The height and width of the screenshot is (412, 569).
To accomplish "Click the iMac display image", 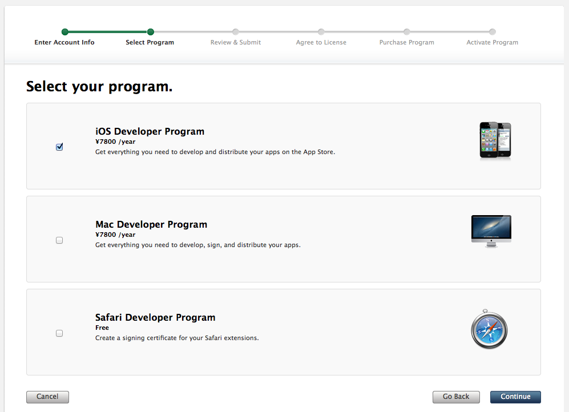I will (491, 231).
